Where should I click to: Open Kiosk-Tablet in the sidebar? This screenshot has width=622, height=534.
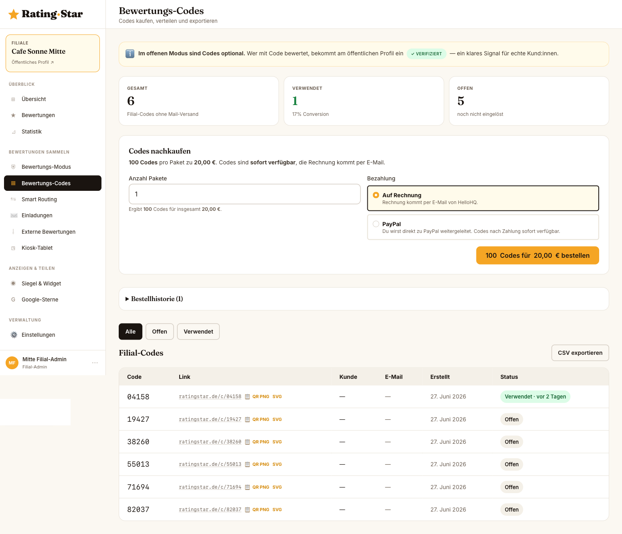coord(53,248)
